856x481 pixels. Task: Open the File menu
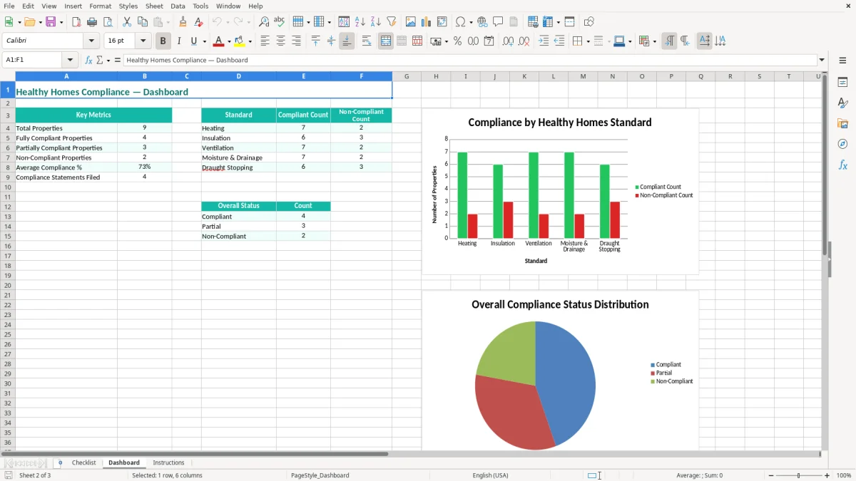9,6
